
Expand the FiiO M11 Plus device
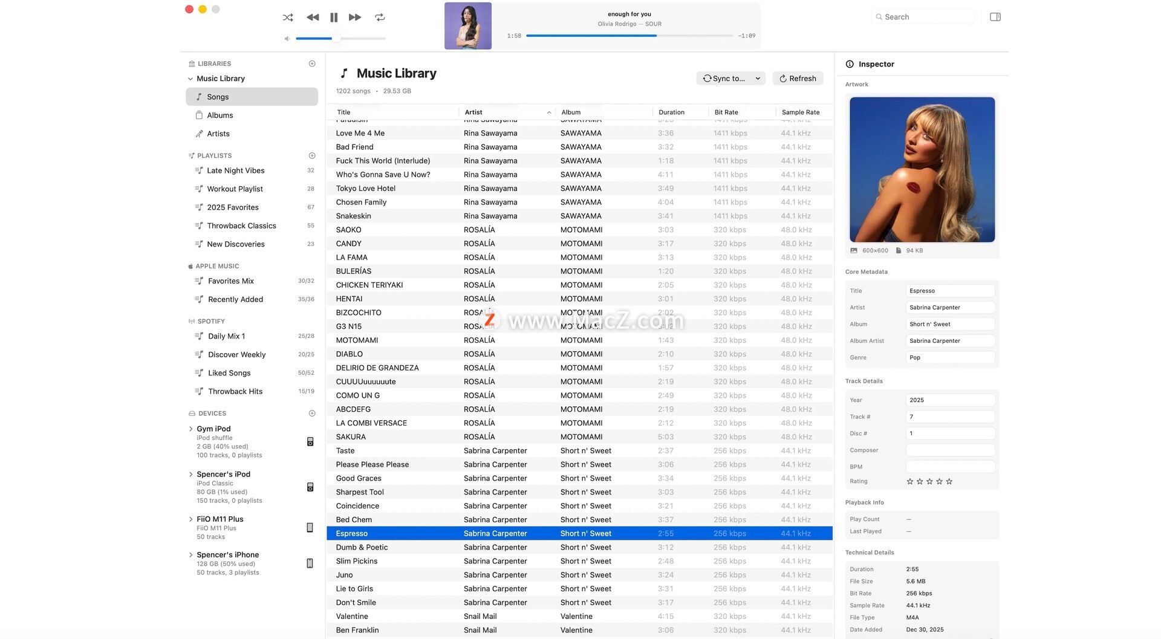(190, 519)
